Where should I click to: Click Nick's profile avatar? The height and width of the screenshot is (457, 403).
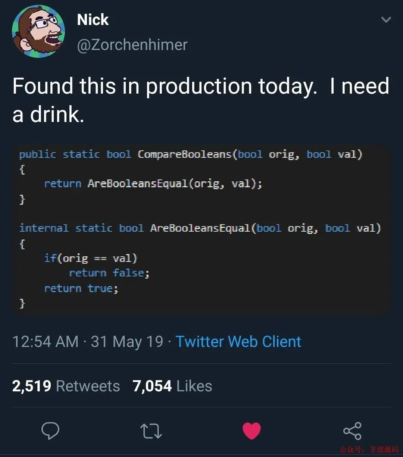pos(39,31)
